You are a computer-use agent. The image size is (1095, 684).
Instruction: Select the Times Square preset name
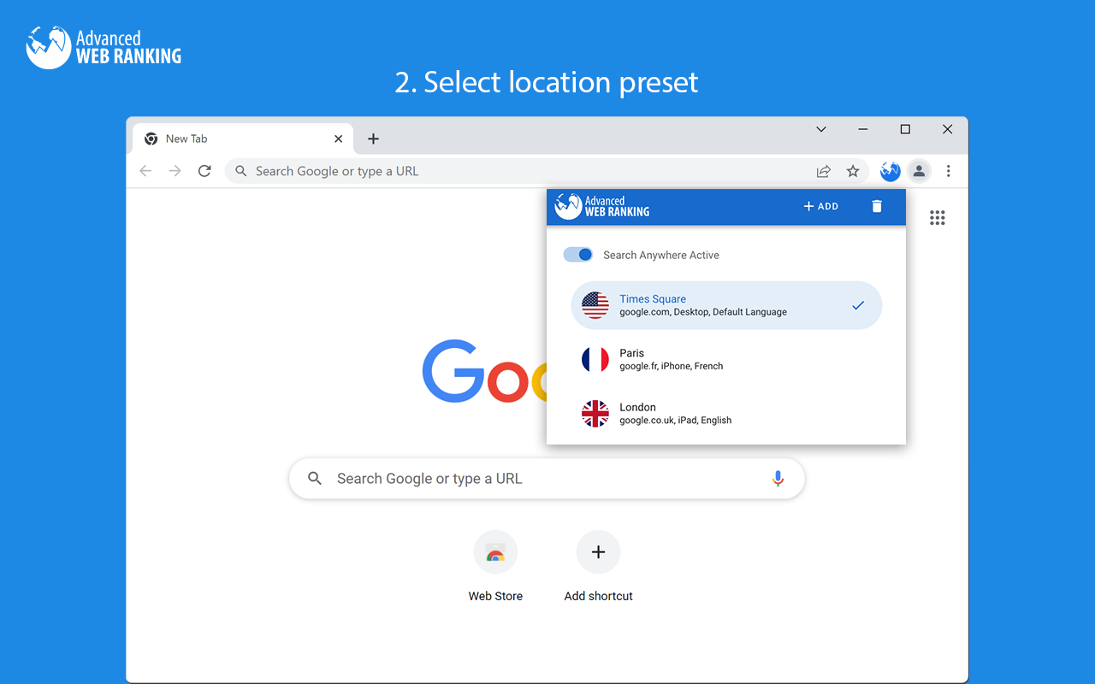coord(653,299)
